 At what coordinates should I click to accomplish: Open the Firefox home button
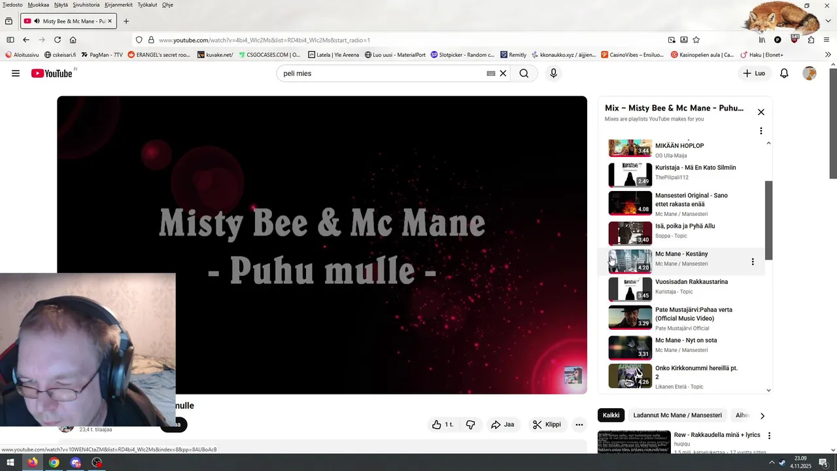pos(73,40)
